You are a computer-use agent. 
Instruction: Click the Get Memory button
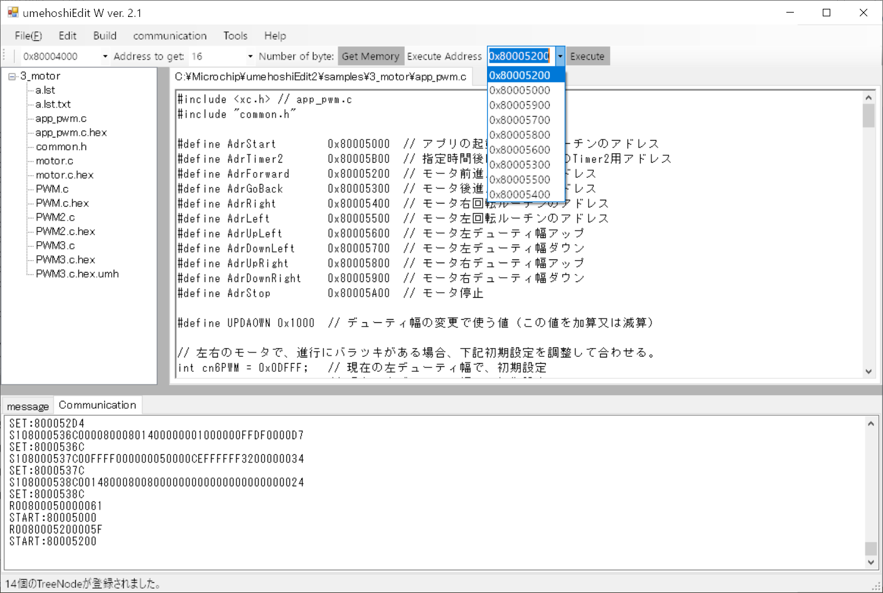coord(370,57)
